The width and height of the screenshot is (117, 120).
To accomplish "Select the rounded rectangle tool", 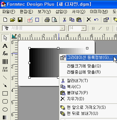I will click(5, 102).
